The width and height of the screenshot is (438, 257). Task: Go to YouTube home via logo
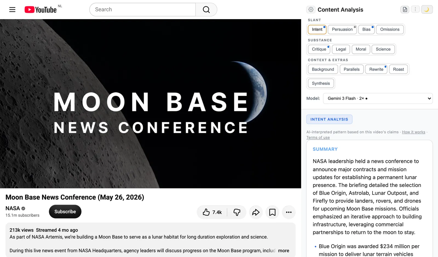pos(41,10)
